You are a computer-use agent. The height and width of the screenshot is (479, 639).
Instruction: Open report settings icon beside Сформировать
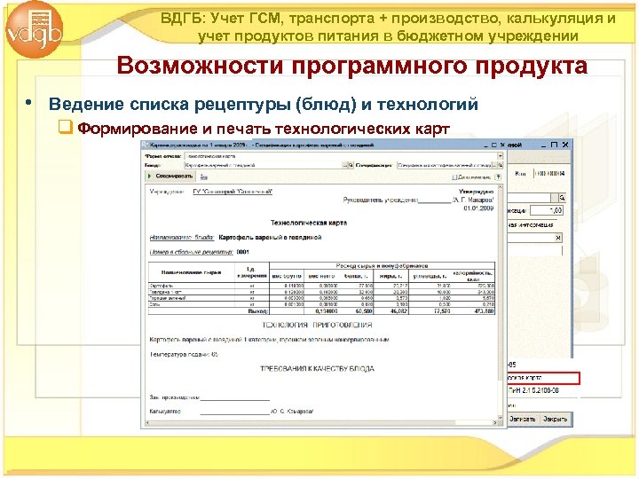click(204, 177)
